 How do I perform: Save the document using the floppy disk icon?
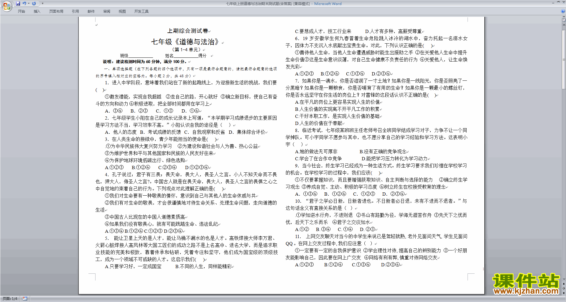18,4
